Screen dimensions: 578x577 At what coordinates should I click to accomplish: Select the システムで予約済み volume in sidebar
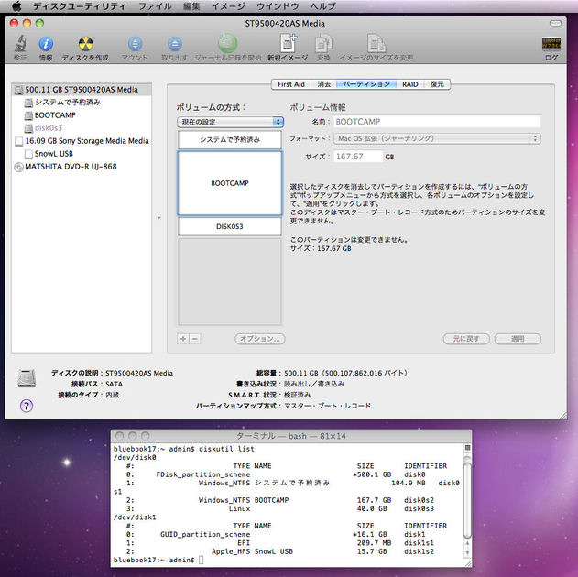click(68, 102)
